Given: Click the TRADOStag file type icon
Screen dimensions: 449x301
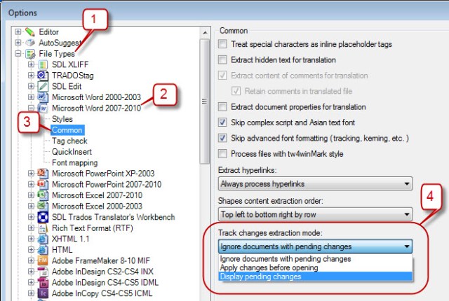Looking at the screenshot, I should [x=41, y=75].
